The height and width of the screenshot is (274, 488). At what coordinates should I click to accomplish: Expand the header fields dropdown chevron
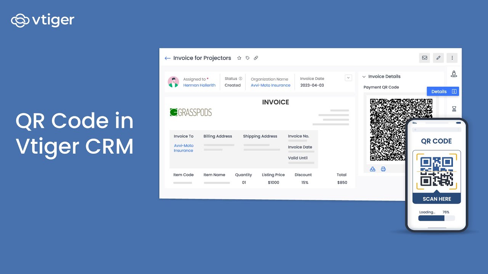(x=348, y=78)
